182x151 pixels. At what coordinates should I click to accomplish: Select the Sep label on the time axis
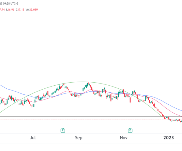point(79,138)
